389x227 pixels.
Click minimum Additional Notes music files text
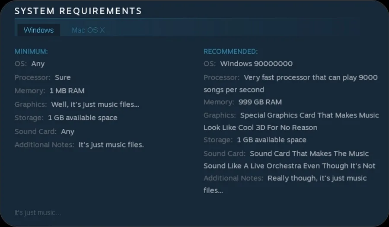point(111,145)
